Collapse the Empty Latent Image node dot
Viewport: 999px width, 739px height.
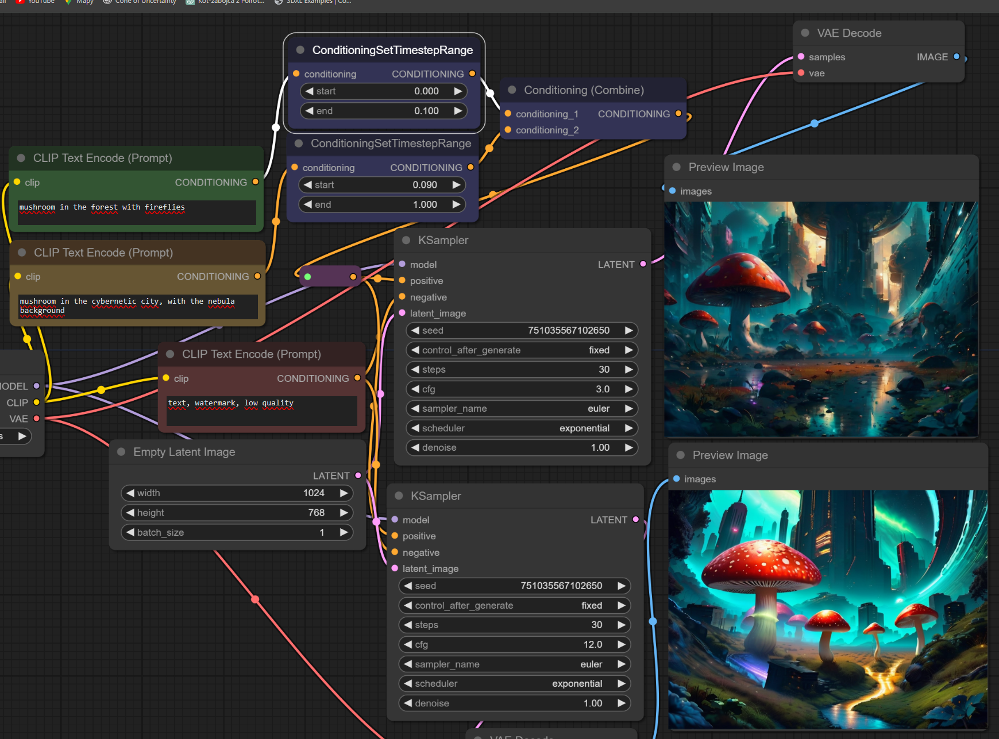[121, 452]
